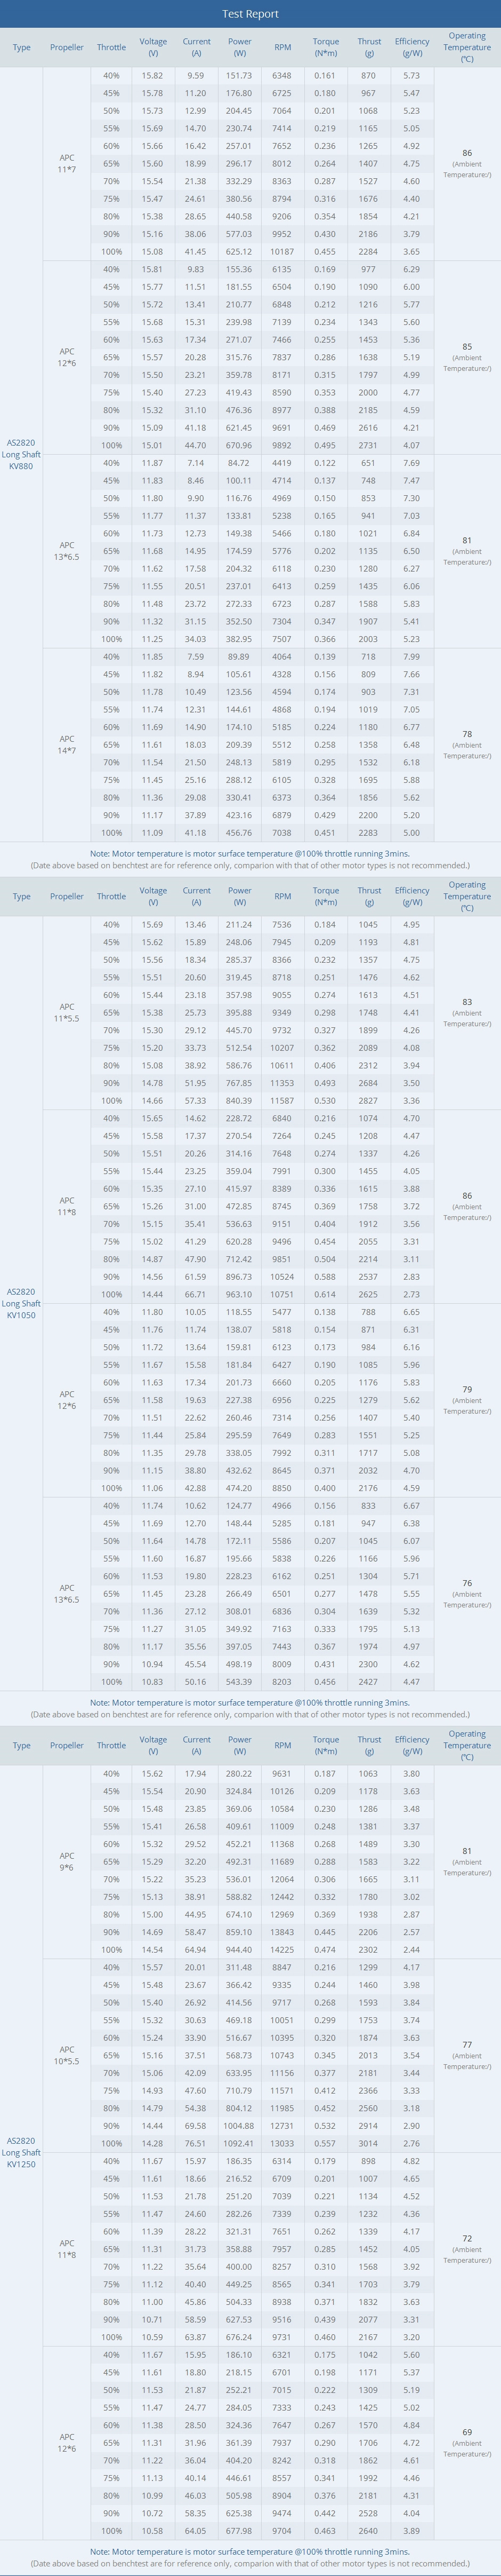The image size is (501, 2576).
Task: Click the APC 10*5.5 propeller cell
Action: [67, 2055]
